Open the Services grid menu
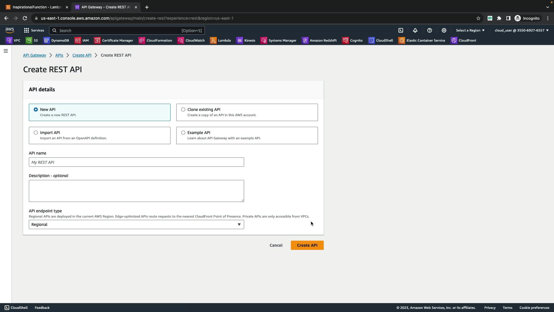Viewport: 554px width, 312px height. click(x=34, y=30)
